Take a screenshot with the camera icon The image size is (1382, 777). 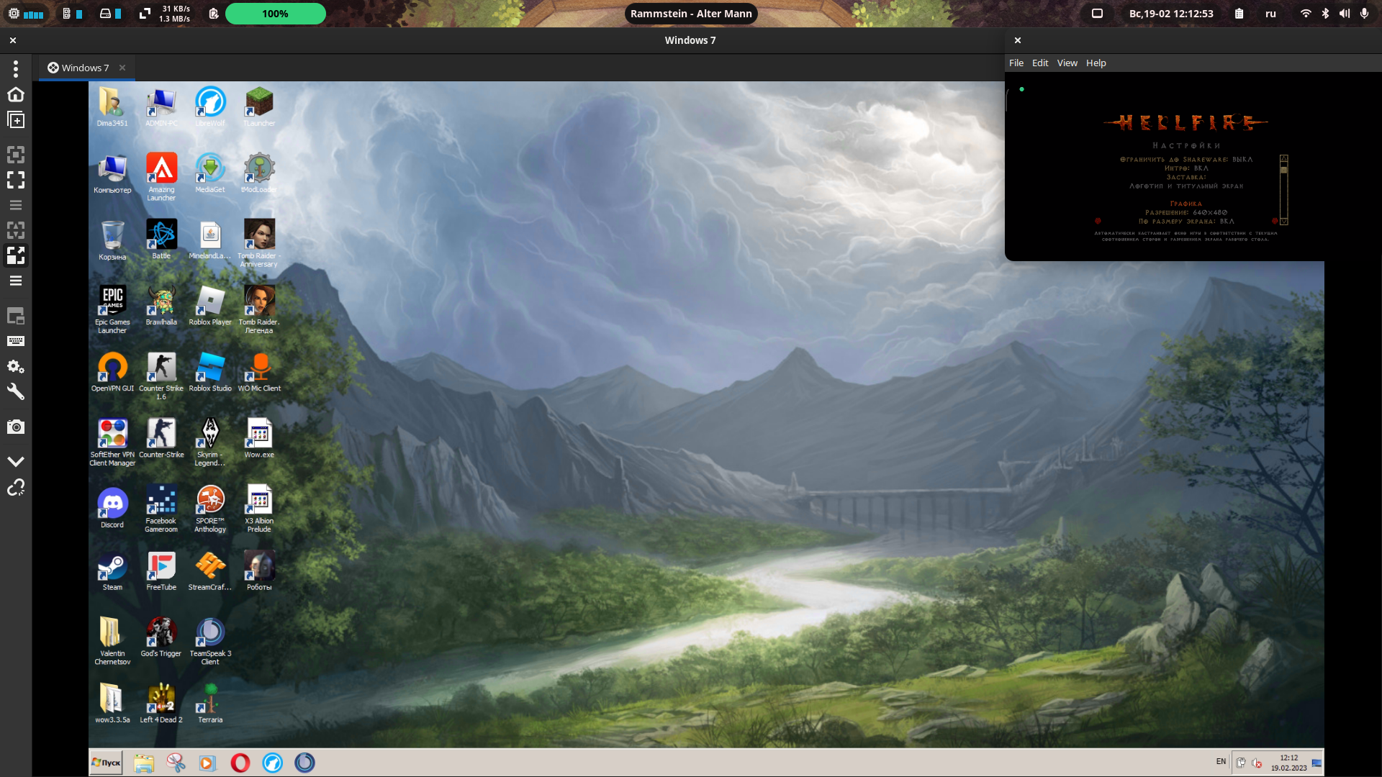pyautogui.click(x=16, y=427)
